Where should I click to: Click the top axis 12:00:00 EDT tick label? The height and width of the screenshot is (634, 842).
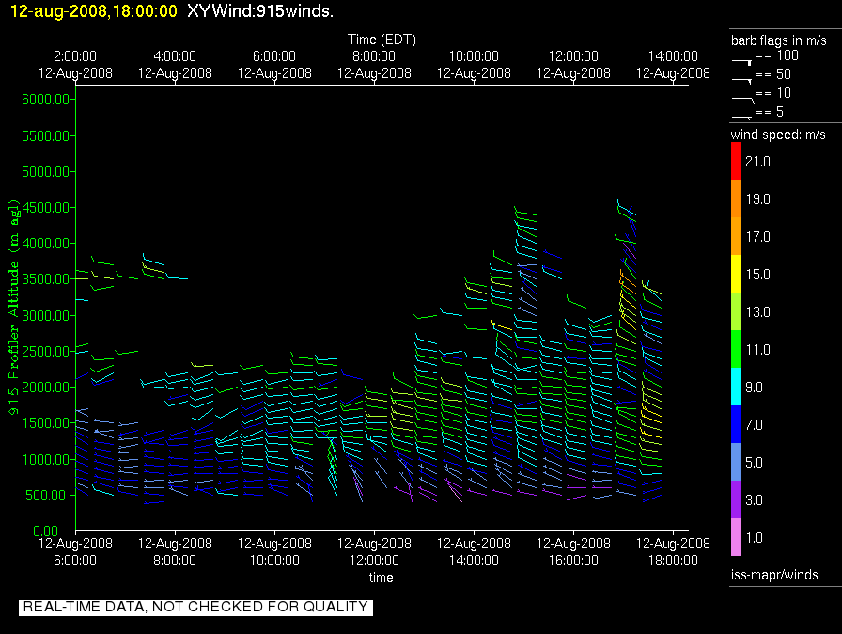click(573, 65)
